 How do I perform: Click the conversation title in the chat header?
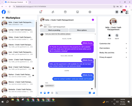[59, 20]
